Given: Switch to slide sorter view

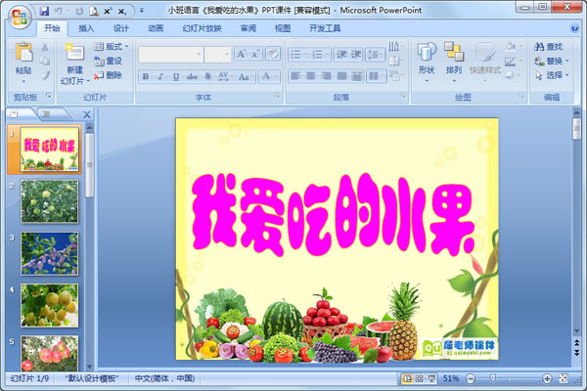Looking at the screenshot, I should pos(420,378).
